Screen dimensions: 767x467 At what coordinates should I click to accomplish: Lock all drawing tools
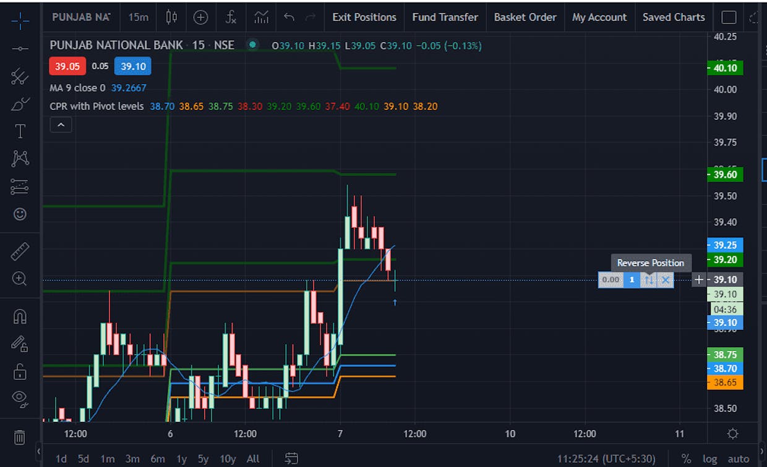pos(20,371)
